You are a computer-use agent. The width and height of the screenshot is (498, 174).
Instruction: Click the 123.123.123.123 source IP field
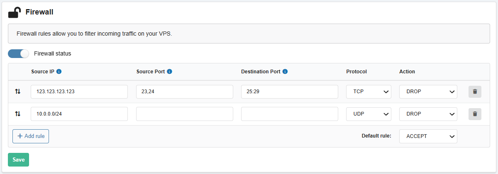[79, 92]
